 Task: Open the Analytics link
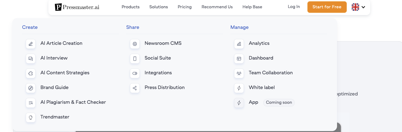click(259, 43)
